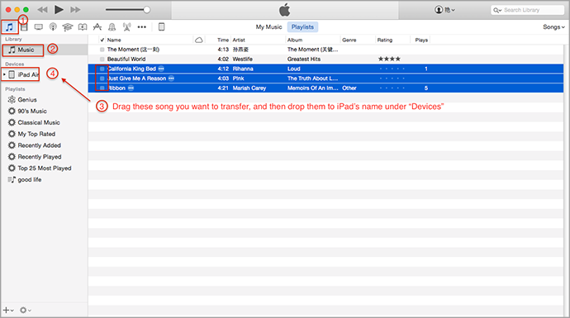Image resolution: width=570 pixels, height=318 pixels.
Task: Open the connected device icon in toolbar
Action: click(x=161, y=27)
